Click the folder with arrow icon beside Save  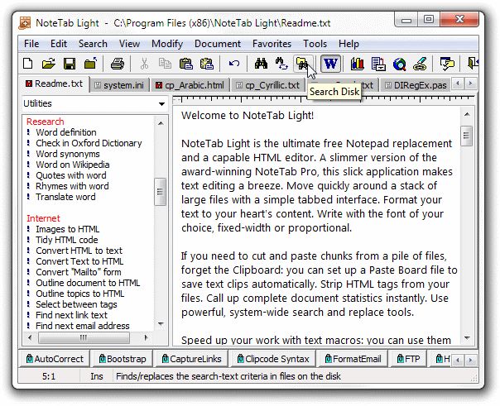[90, 64]
